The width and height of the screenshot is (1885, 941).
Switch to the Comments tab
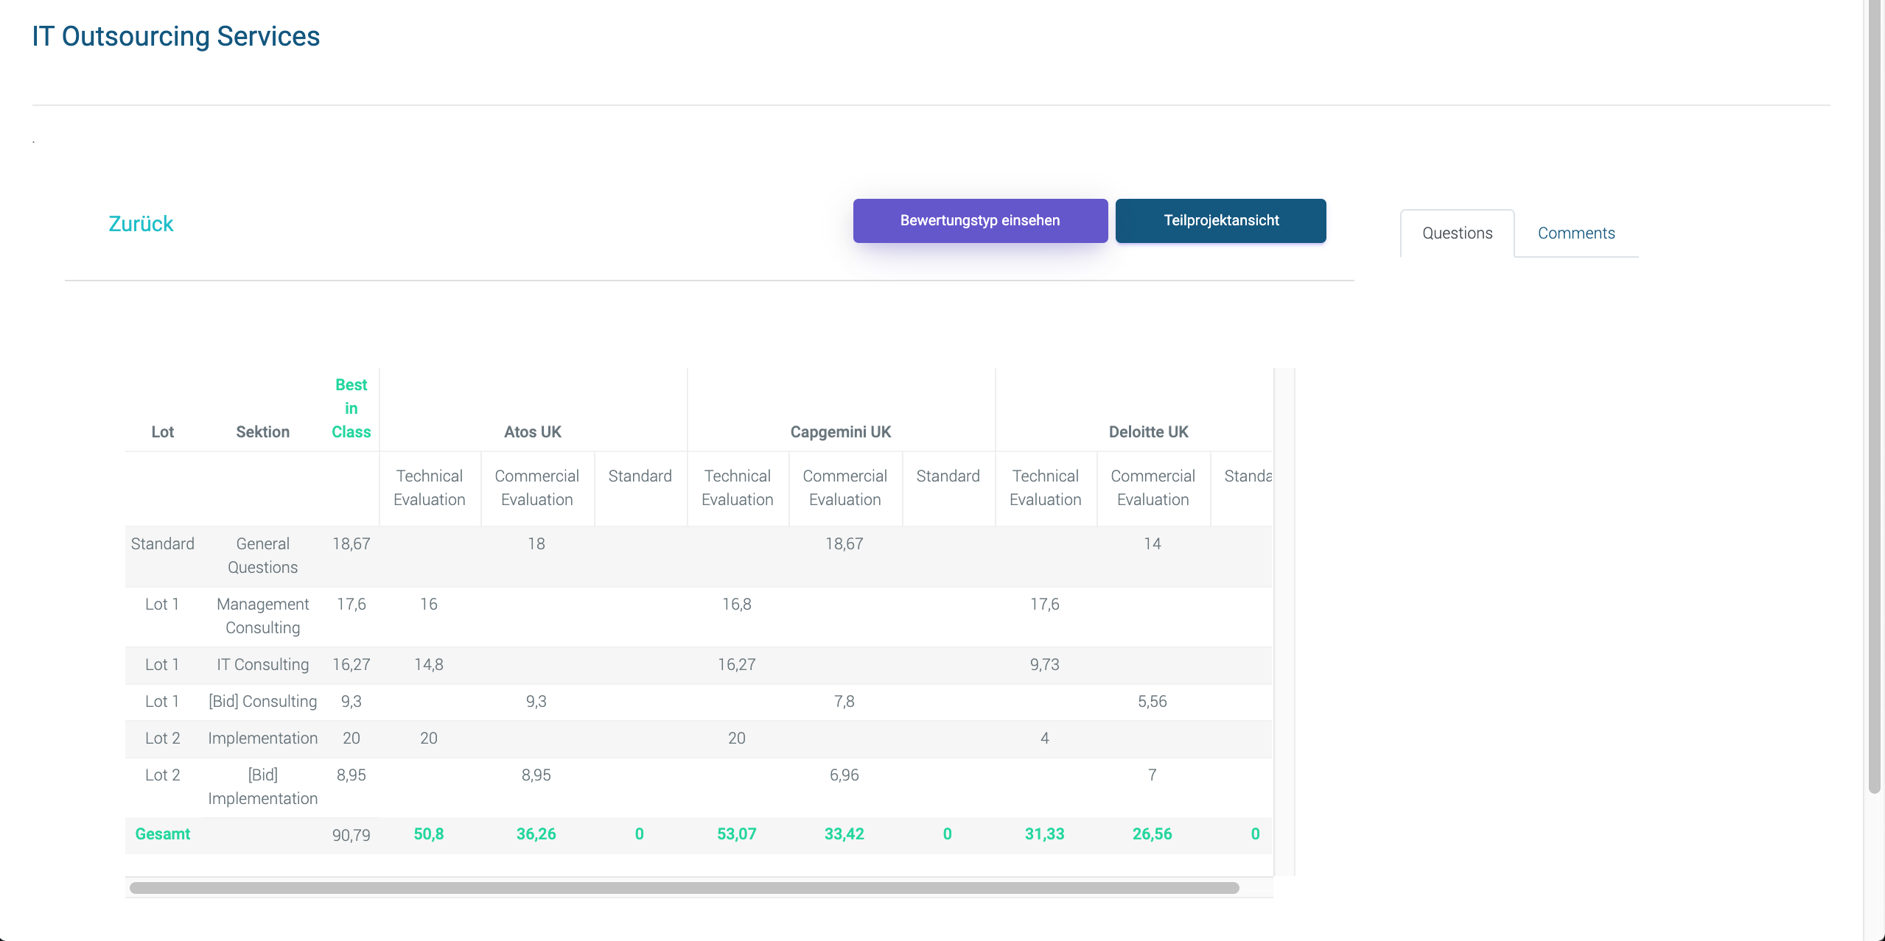tap(1576, 233)
